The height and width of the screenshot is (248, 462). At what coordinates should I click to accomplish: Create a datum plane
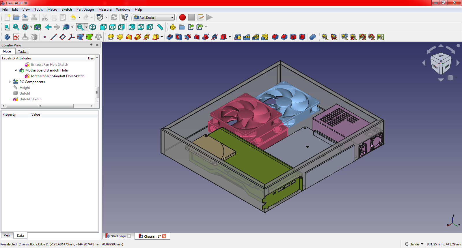pos(63,37)
